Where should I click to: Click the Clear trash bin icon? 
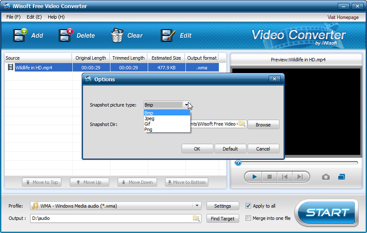tap(117, 35)
